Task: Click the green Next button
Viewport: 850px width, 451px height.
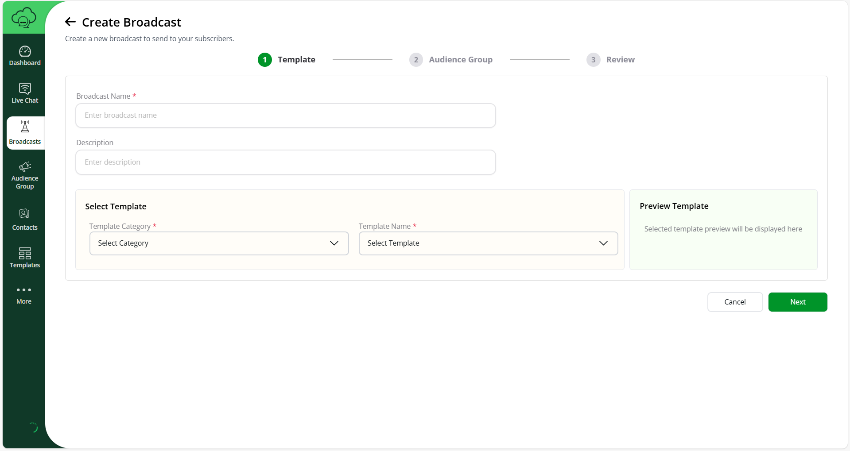Action: 798,302
